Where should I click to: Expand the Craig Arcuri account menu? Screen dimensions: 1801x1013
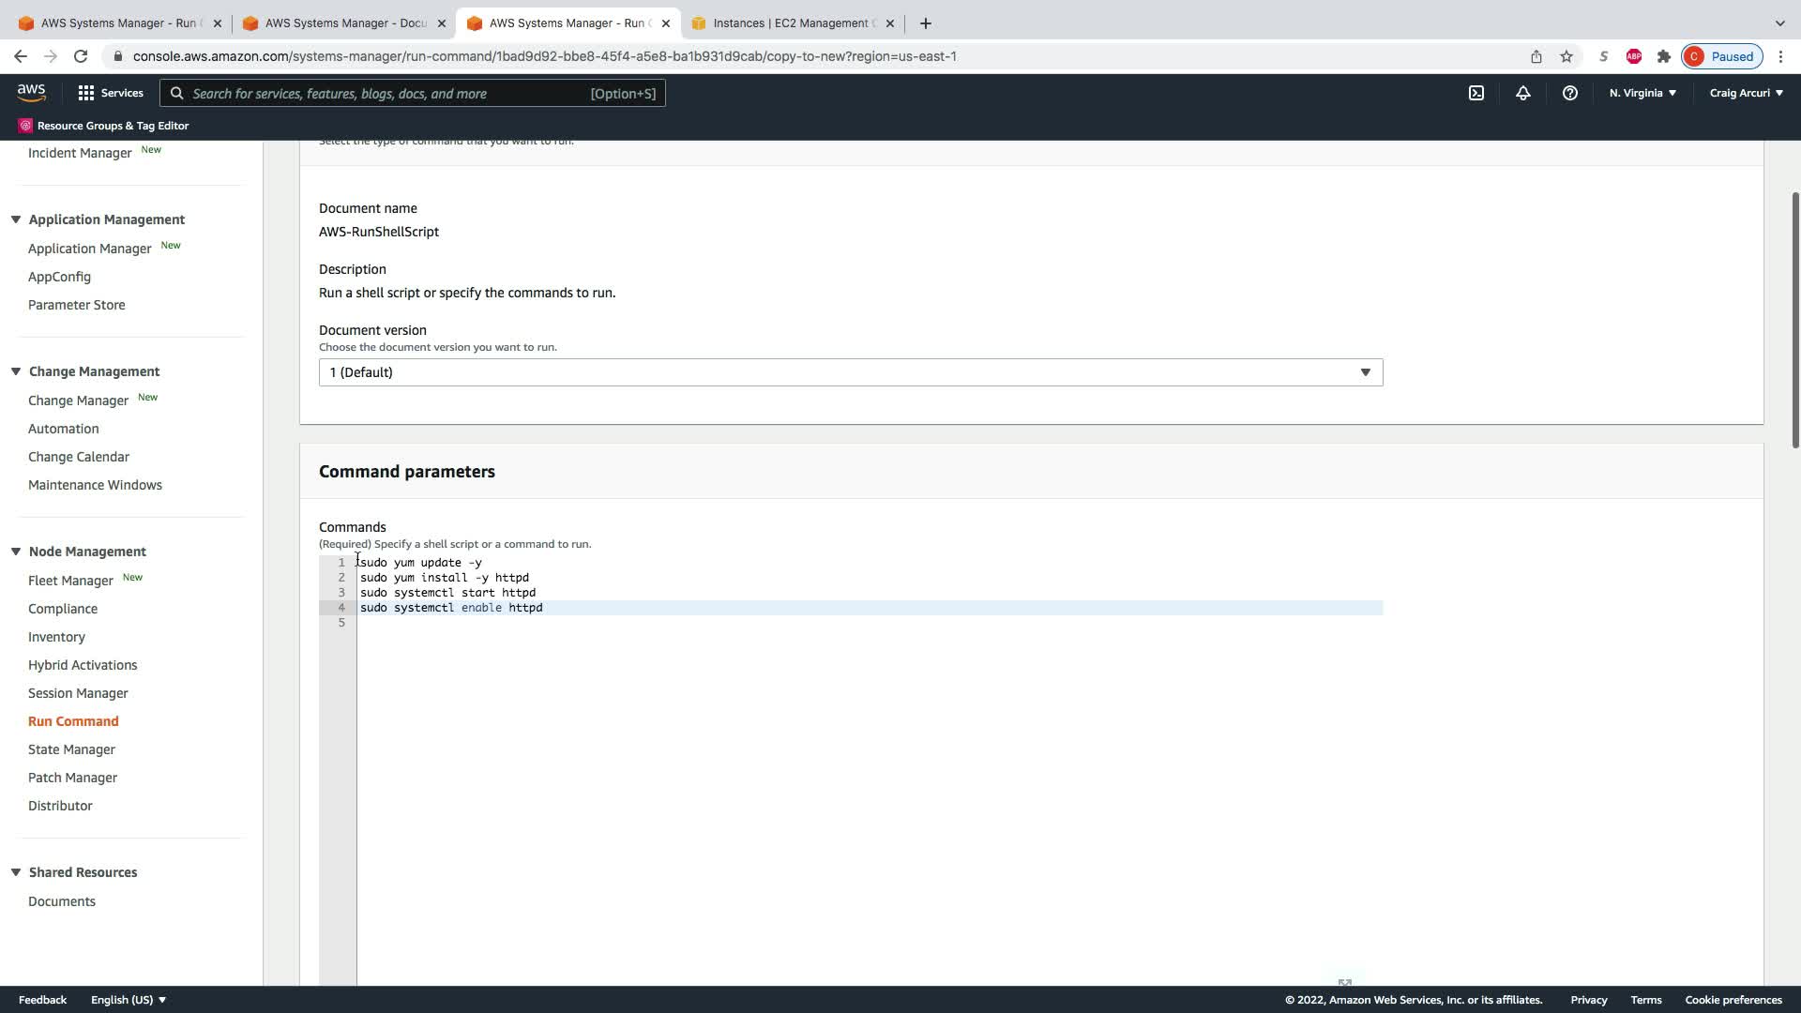[1746, 93]
